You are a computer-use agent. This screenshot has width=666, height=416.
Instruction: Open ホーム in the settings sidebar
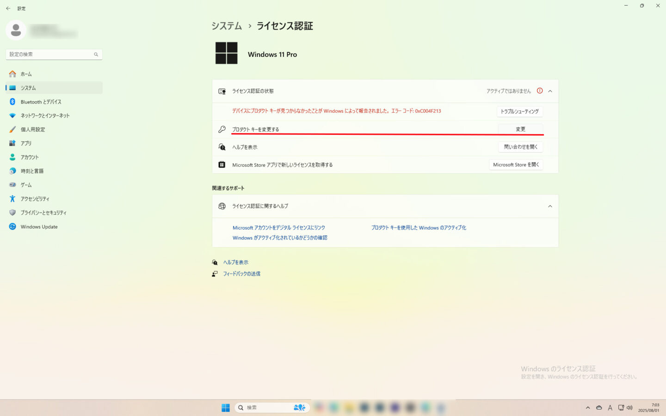[54, 74]
